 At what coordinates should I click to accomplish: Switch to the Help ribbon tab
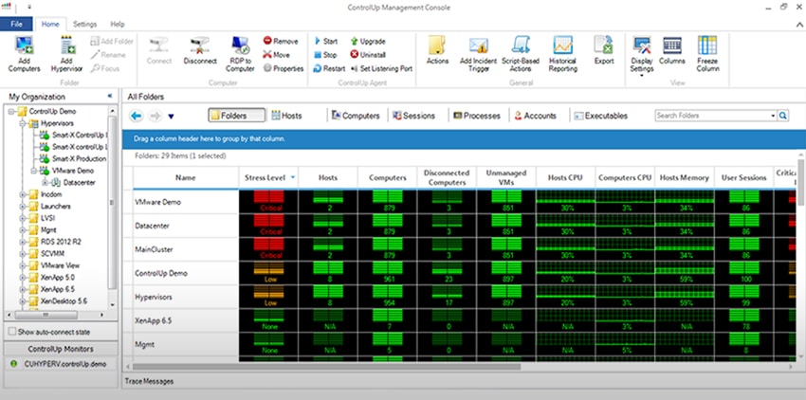(118, 24)
